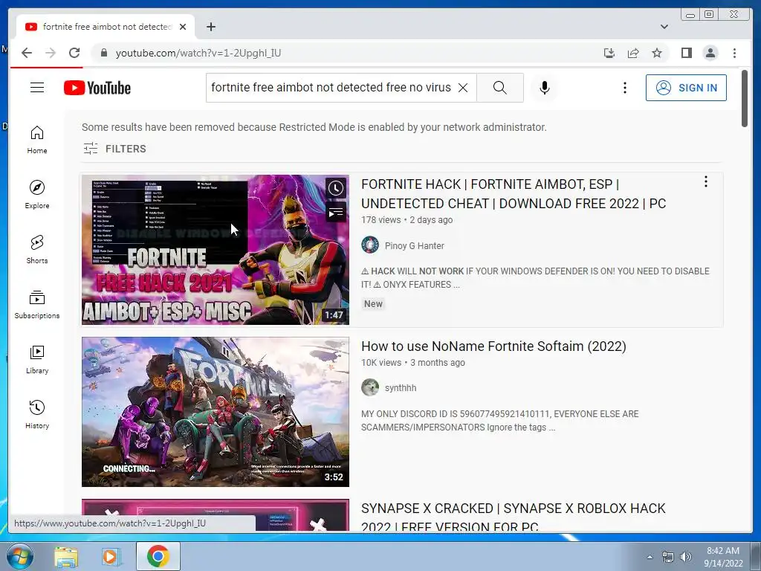Click the 'MY ONLY DISCORD ID' description text
The height and width of the screenshot is (571, 761).
(500, 421)
